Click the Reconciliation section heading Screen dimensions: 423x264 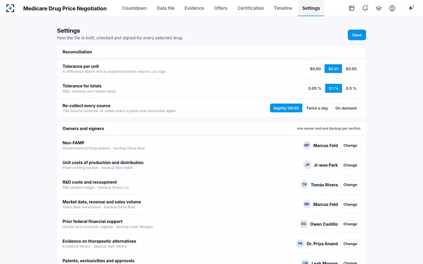[77, 52]
